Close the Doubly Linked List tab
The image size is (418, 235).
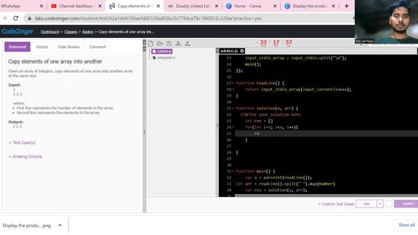click(x=216, y=6)
